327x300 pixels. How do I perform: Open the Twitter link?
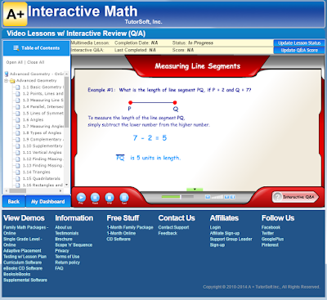267,233
